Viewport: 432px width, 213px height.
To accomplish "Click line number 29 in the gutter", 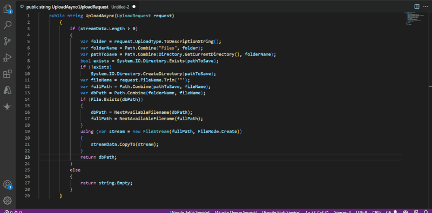I will (28, 196).
